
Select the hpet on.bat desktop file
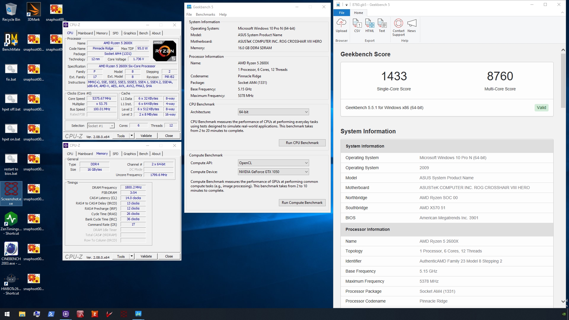tap(11, 132)
